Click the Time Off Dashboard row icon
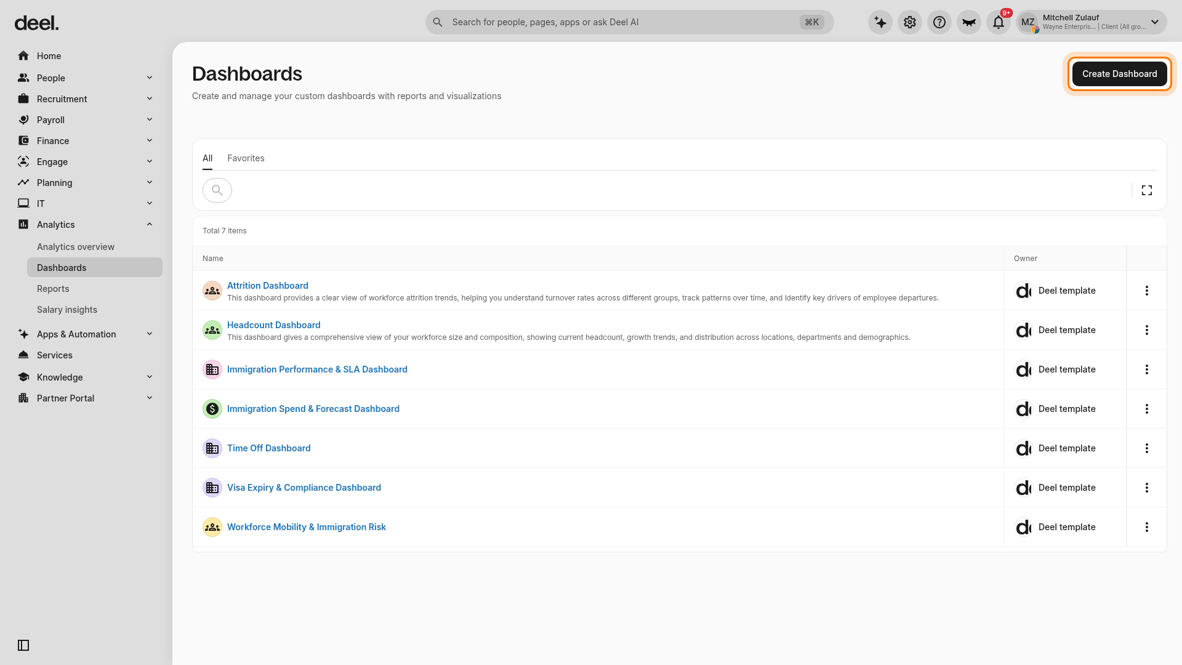Screen dimensions: 1182x665 pos(212,448)
